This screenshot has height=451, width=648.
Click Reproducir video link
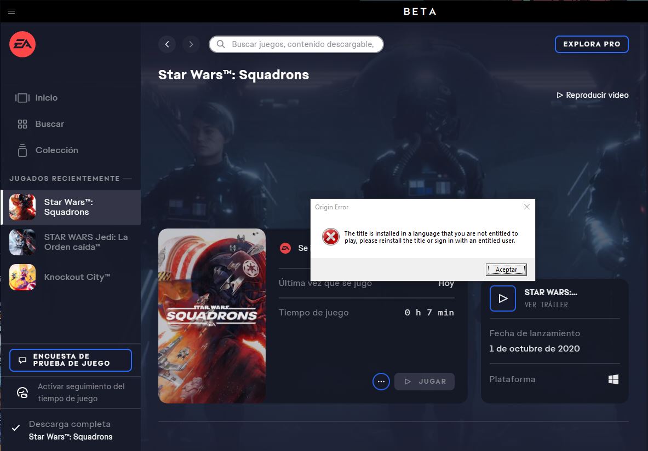click(x=593, y=95)
